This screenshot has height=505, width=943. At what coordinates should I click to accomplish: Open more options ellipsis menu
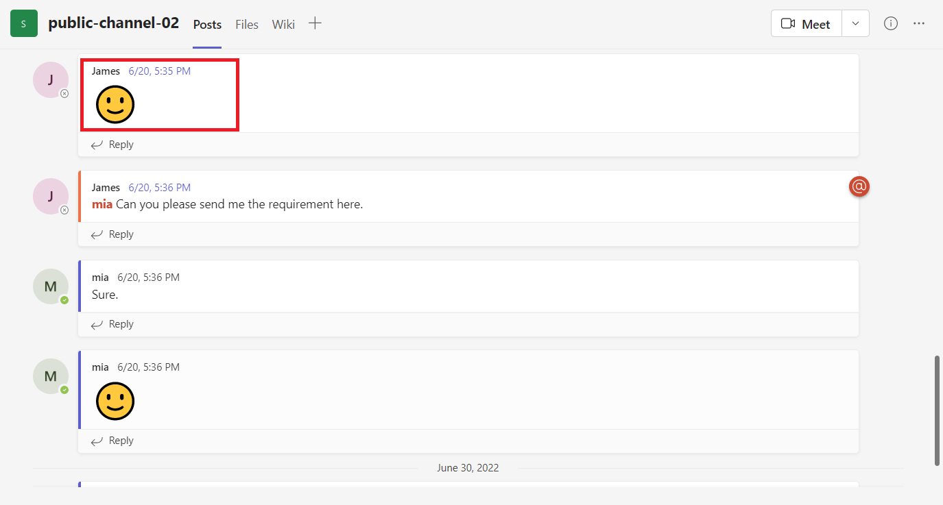[919, 23]
